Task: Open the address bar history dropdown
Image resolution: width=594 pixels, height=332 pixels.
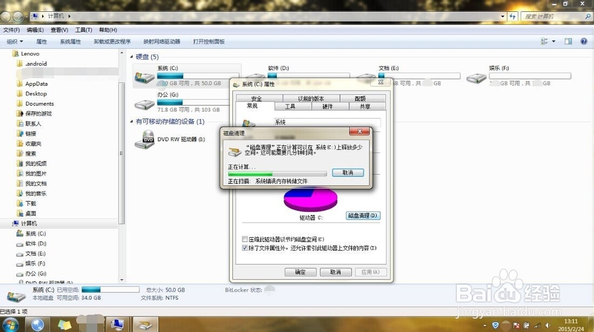Action: pyautogui.click(x=503, y=16)
